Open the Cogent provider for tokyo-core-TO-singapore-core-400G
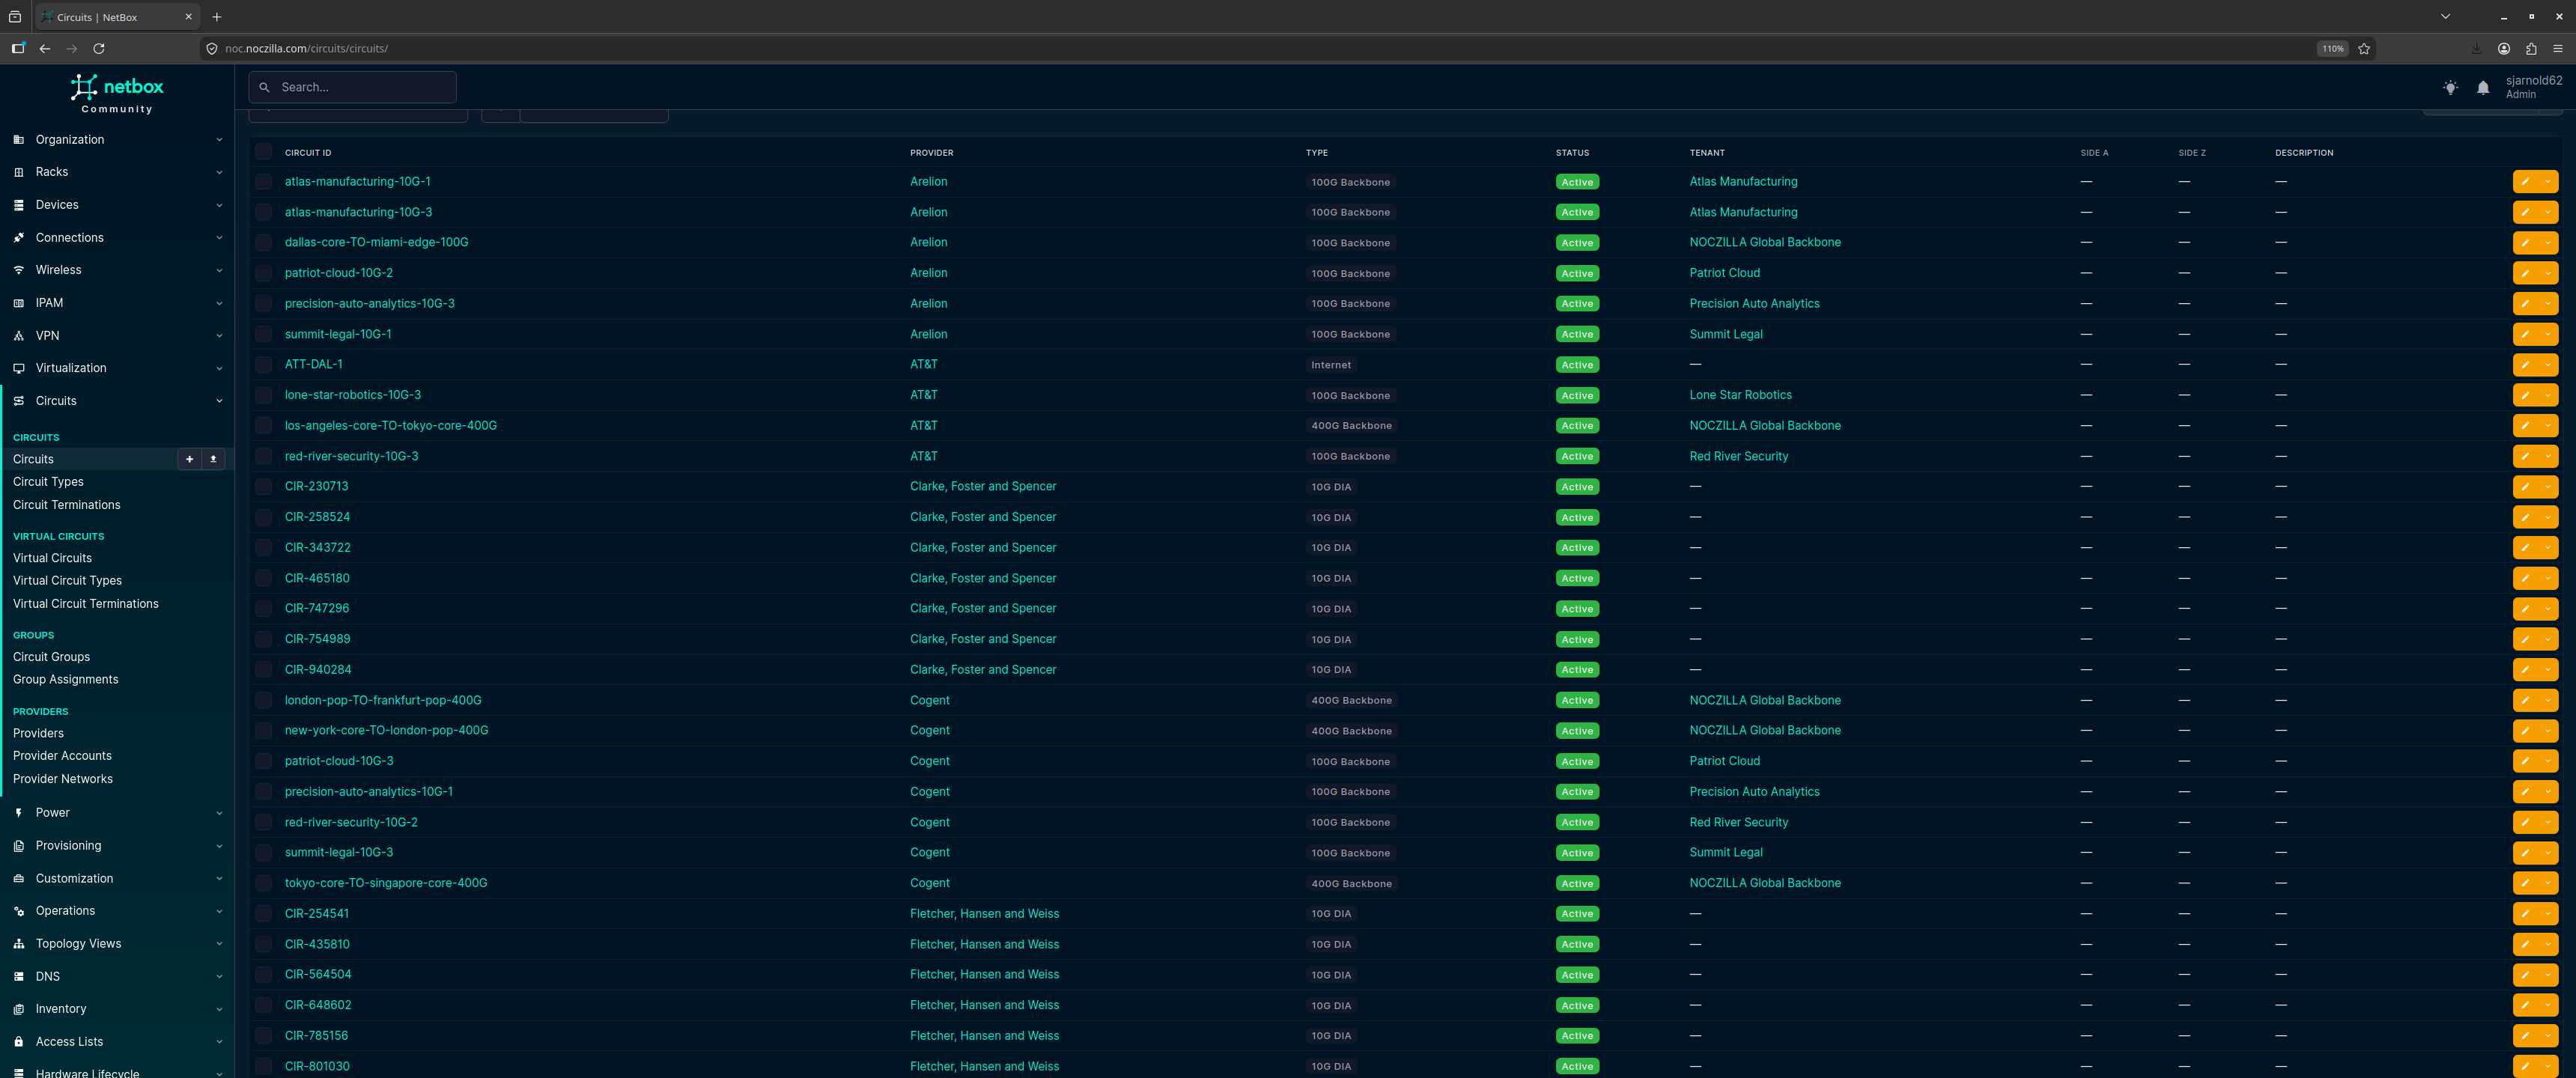This screenshot has height=1078, width=2576. [930, 883]
